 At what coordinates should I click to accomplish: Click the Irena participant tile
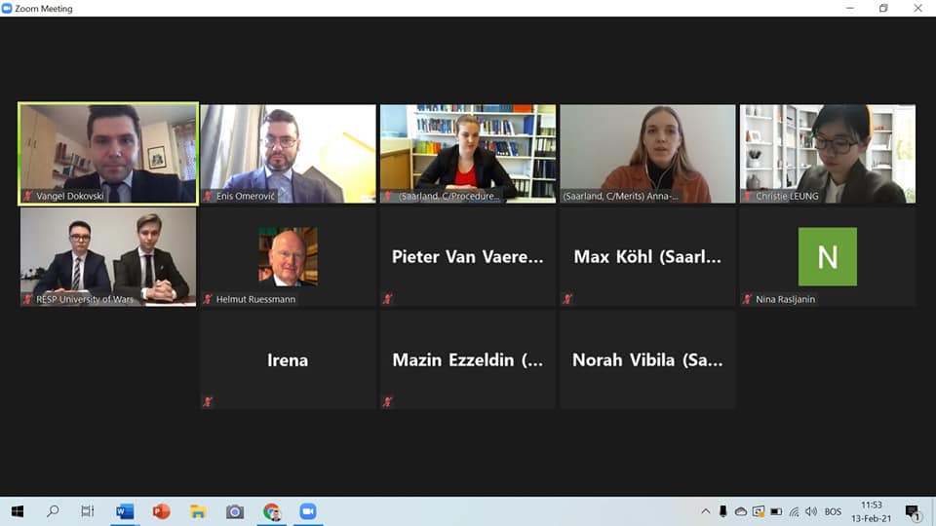(x=289, y=360)
